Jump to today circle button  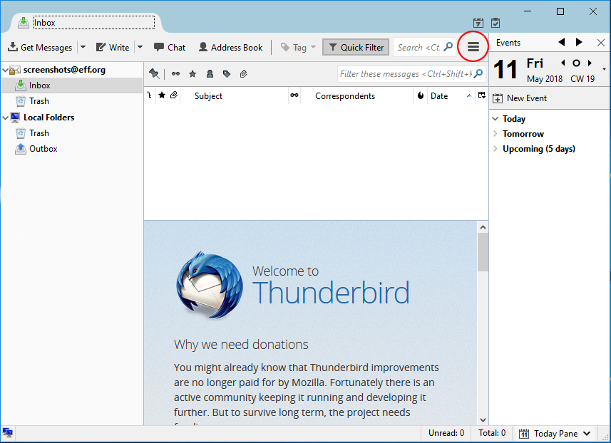[x=576, y=63]
